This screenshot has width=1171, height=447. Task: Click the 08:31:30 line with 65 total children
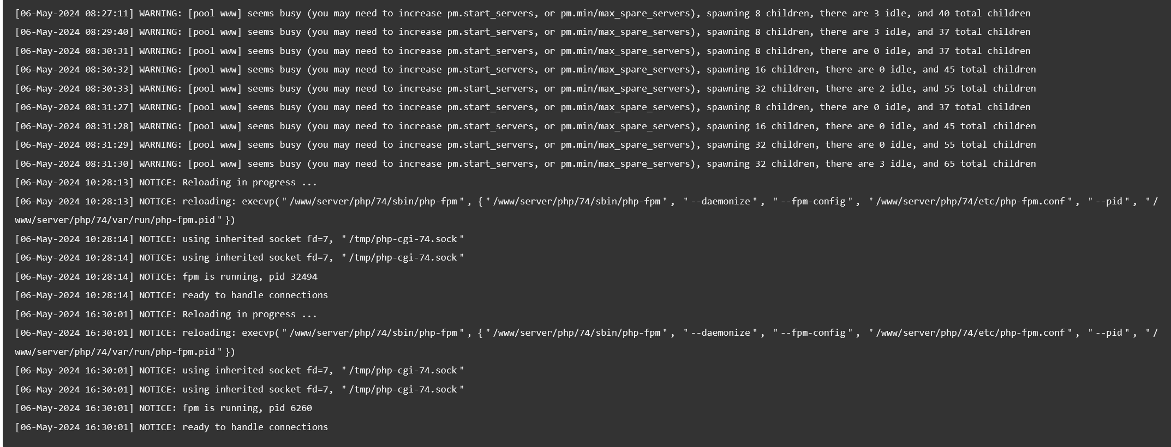[x=525, y=164]
